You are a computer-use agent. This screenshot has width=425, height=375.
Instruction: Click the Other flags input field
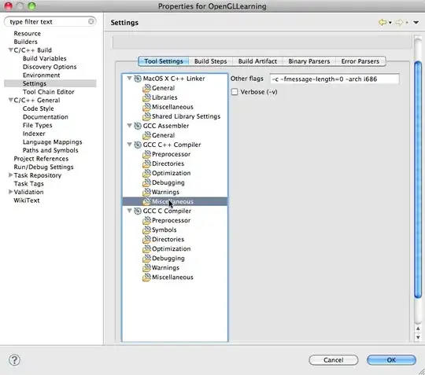tap(334, 79)
